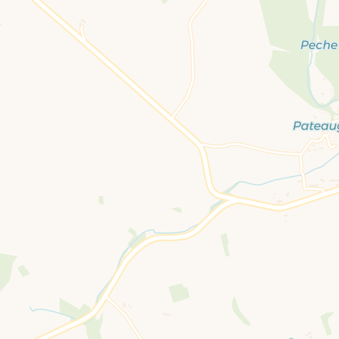
Task: Click the curved green patch near the bottom right
Action: coord(240,311)
